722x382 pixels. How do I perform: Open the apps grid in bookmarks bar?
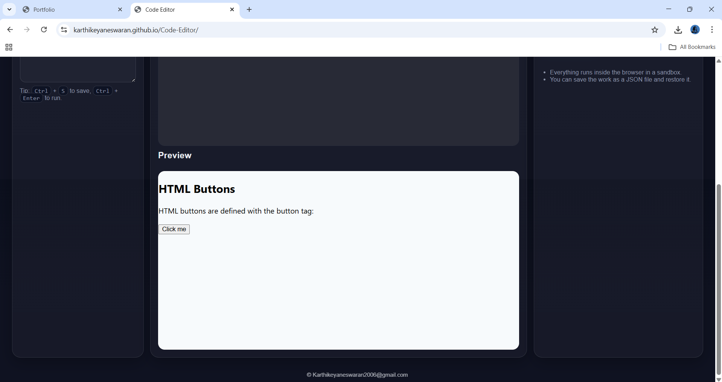click(9, 47)
